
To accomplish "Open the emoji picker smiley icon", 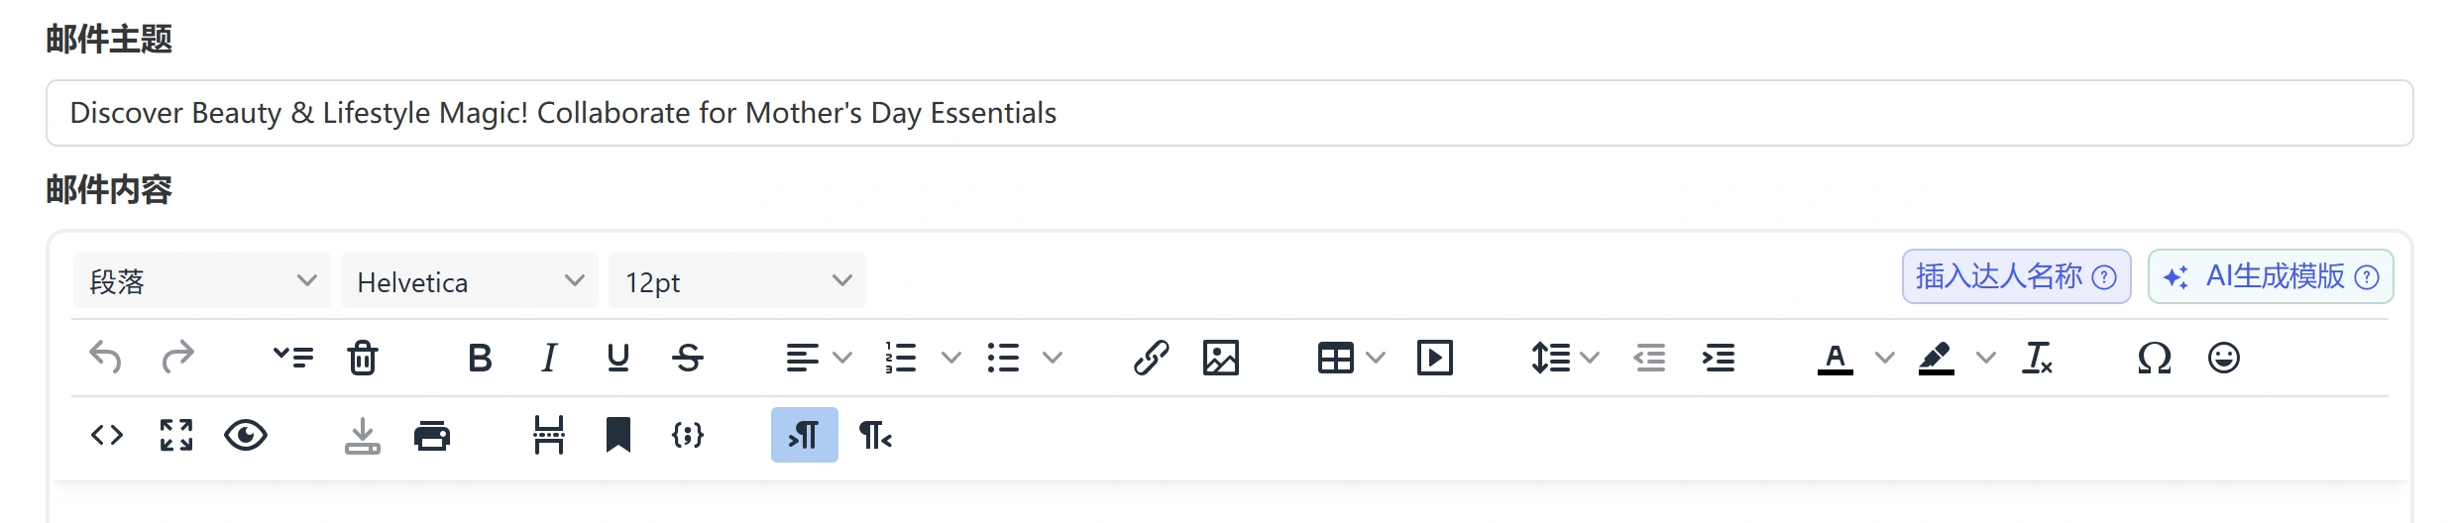I will pyautogui.click(x=2223, y=358).
